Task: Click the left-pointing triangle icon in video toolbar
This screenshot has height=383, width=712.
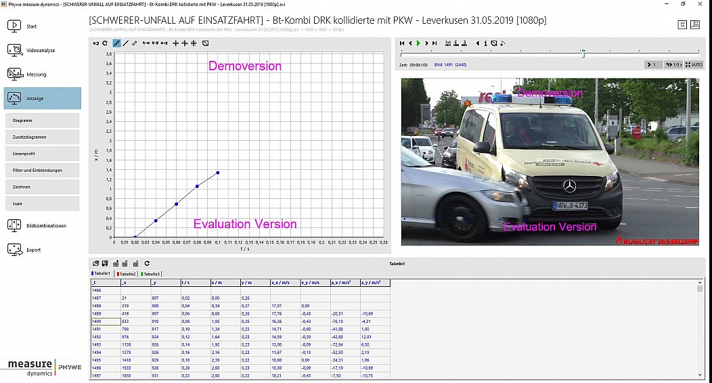Action: 478,43
